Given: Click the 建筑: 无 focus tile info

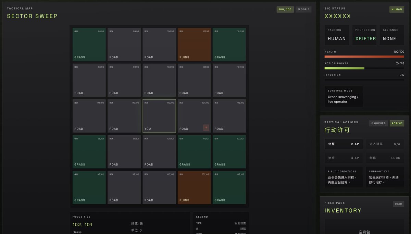Looking at the screenshot, I should coord(137,224).
